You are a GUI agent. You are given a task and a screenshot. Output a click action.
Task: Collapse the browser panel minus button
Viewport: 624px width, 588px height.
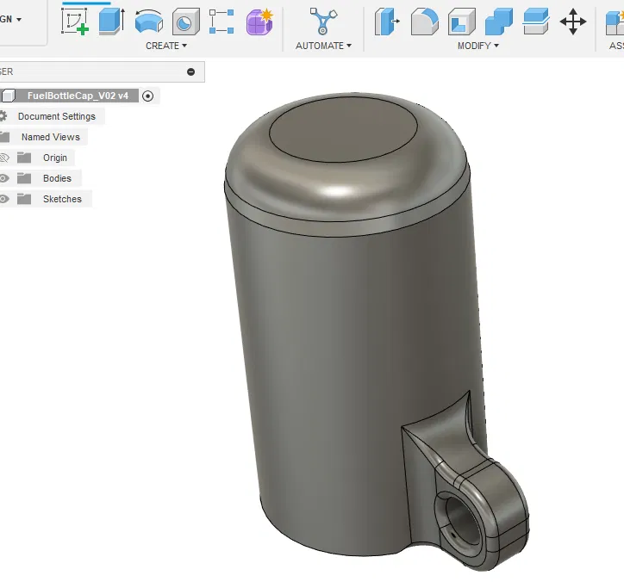(x=191, y=71)
